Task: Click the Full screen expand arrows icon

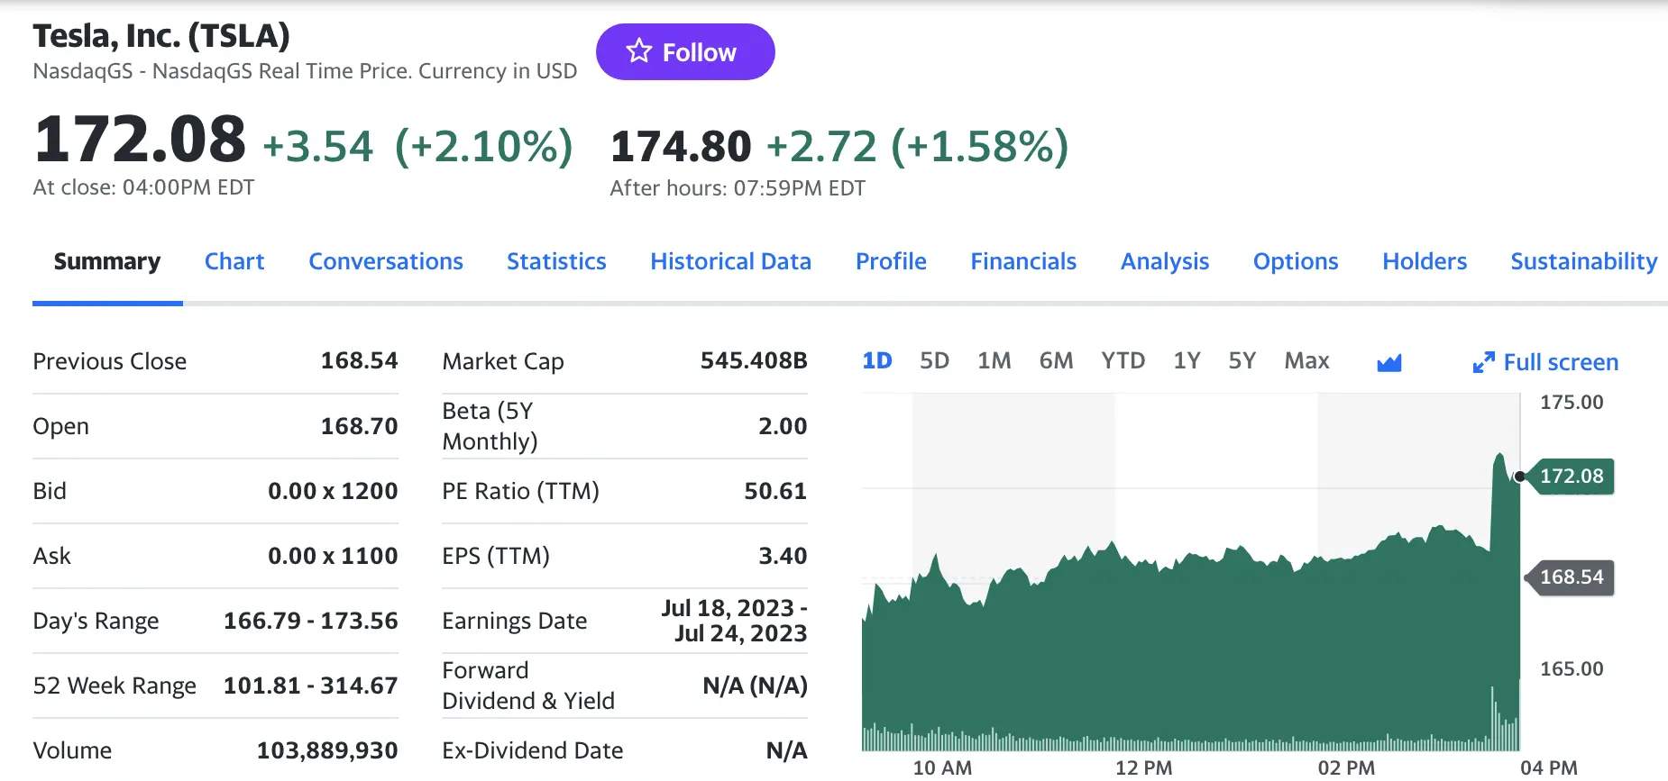Action: pos(1483,362)
